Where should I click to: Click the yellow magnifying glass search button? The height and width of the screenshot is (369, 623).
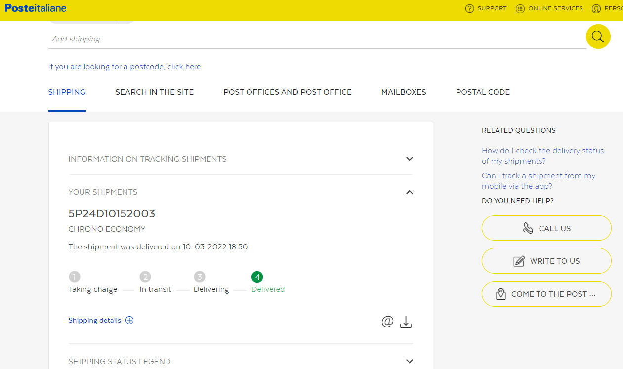598,37
